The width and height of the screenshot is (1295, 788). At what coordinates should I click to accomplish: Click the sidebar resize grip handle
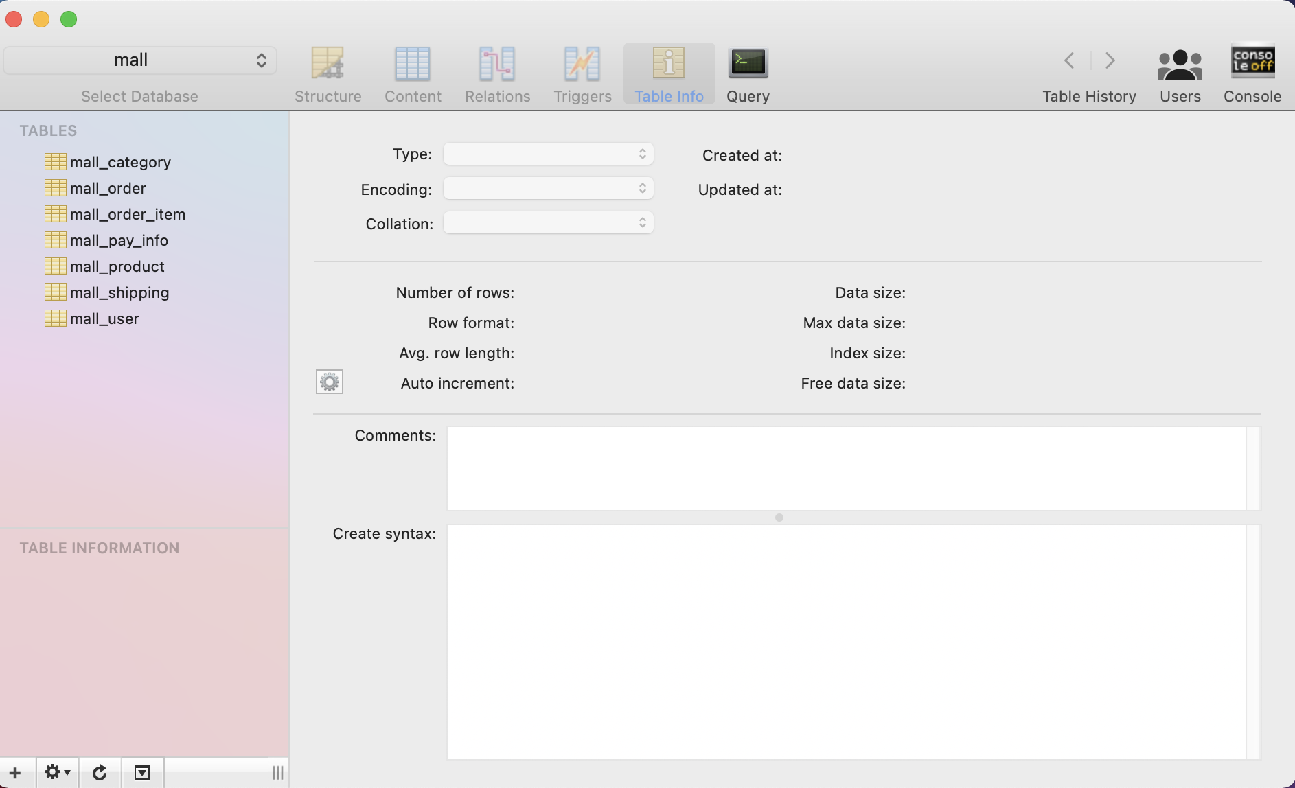pos(277,773)
